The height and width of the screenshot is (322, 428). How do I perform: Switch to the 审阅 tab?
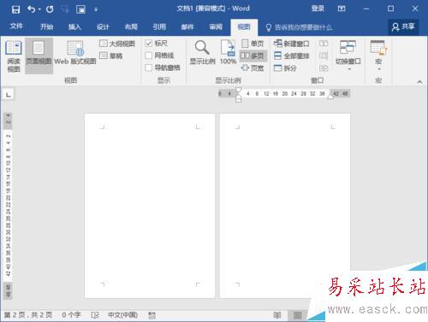(x=216, y=27)
